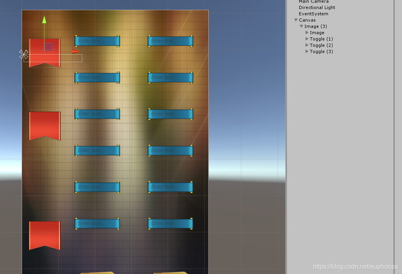Expand the Toggle (1) node arrow
The width and height of the screenshot is (402, 274).
[307, 39]
